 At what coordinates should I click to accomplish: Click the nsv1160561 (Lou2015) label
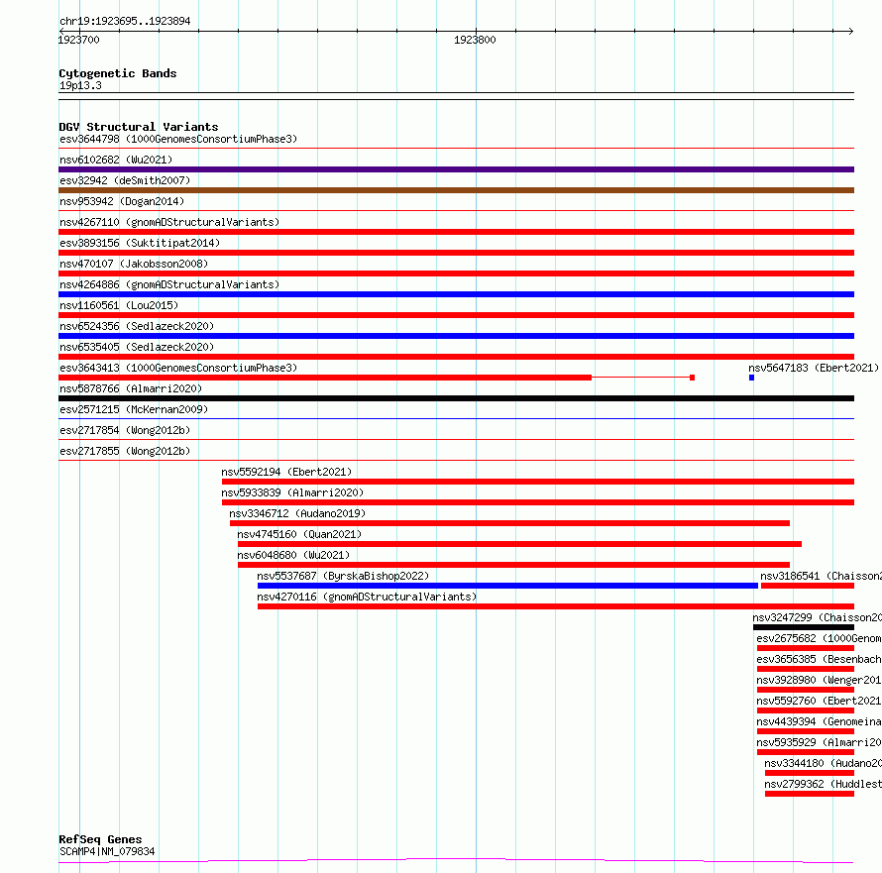click(x=119, y=305)
